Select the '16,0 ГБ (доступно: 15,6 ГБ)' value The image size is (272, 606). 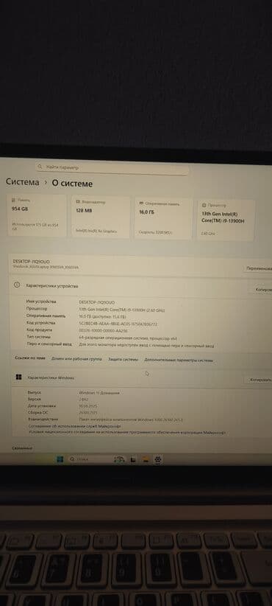pyautogui.click(x=102, y=317)
